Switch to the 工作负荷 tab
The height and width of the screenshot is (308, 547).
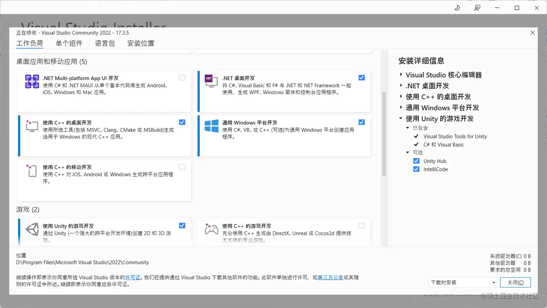pos(30,43)
